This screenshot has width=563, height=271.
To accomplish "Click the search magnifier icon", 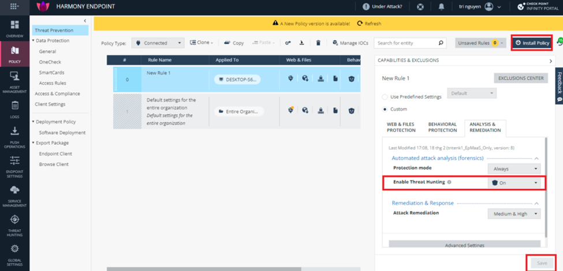I will tap(441, 43).
